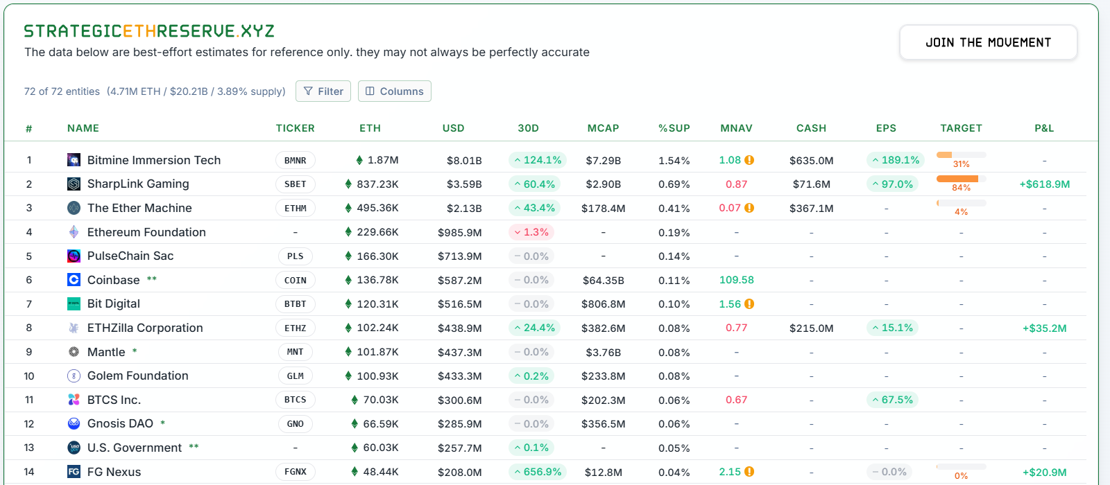This screenshot has height=485, width=1110.
Task: Click the ETHZ ticker badge
Action: (296, 328)
